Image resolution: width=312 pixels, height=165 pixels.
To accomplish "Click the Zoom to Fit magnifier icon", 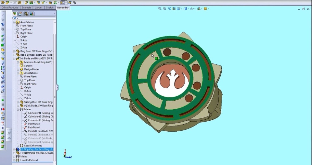I will [x=160, y=9].
